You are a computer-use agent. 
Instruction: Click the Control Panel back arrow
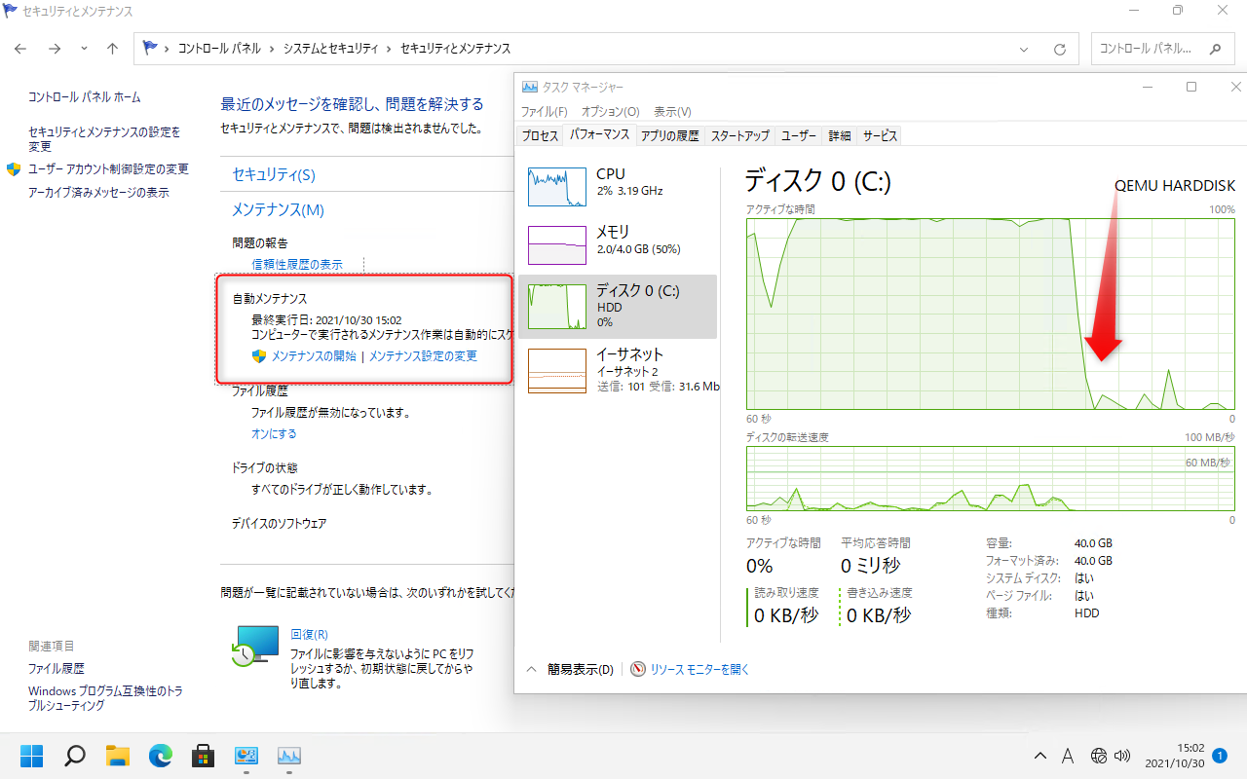click(21, 49)
